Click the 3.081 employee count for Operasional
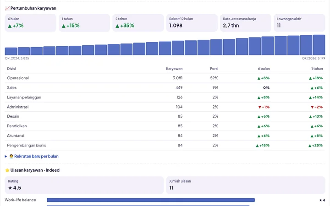 point(177,78)
